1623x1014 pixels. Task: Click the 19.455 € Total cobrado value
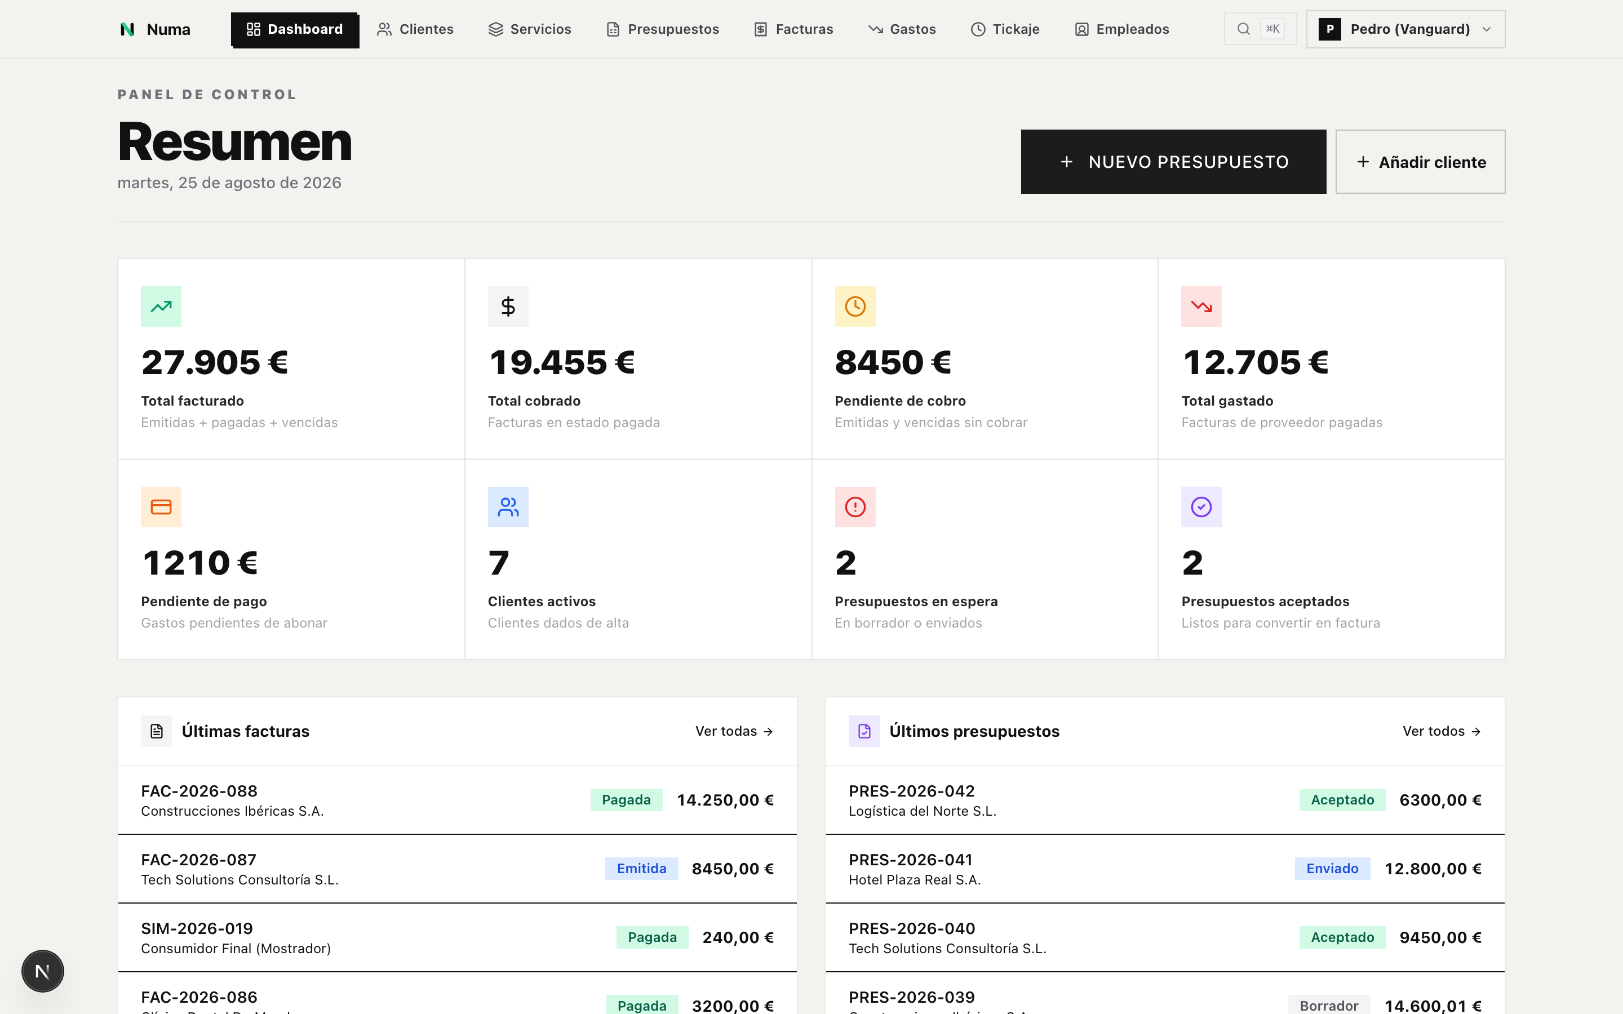[x=561, y=363]
